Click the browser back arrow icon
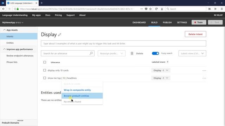The height and width of the screenshot is (126, 225). point(4,9)
